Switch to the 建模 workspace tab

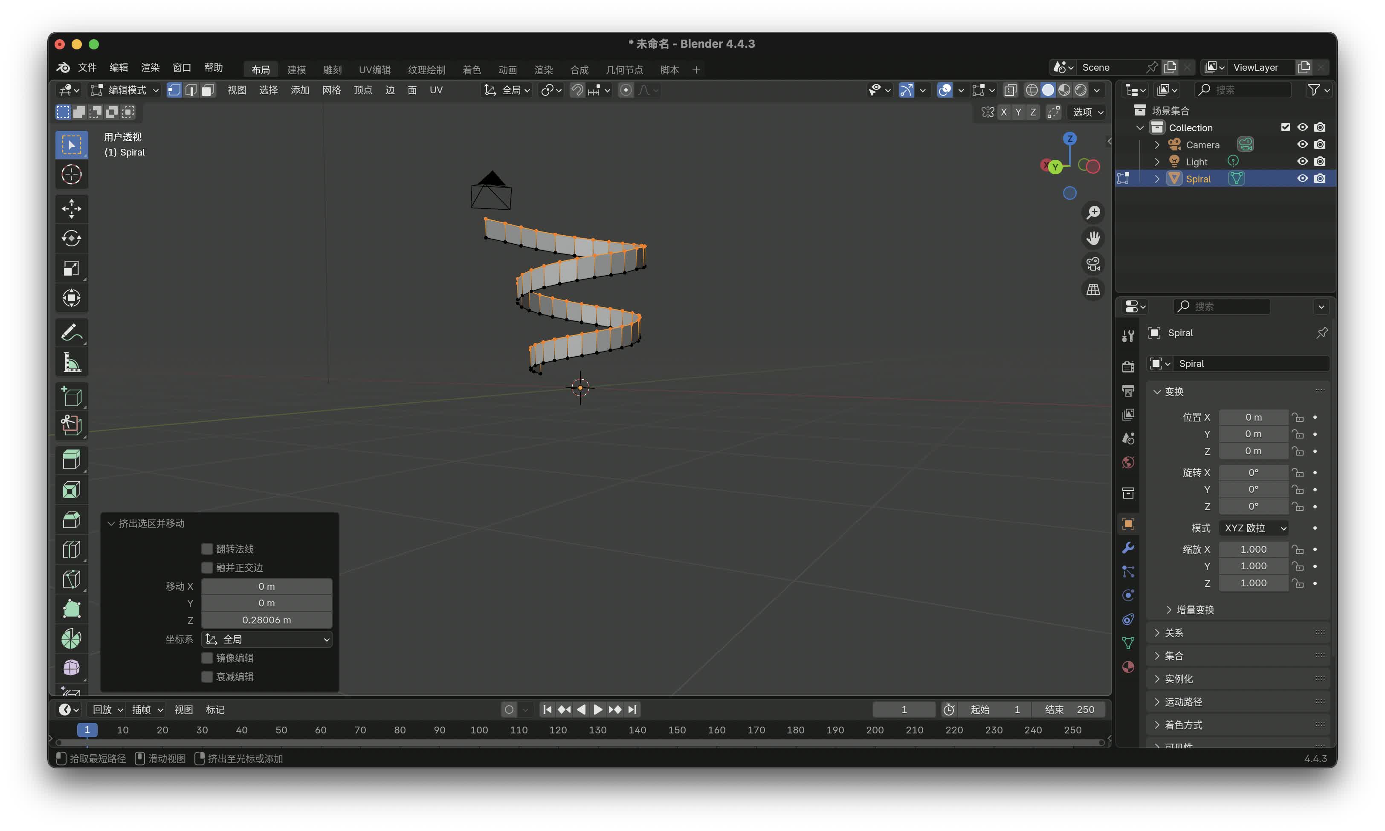click(x=296, y=69)
